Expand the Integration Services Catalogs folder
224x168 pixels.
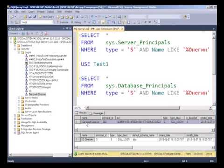(15, 129)
